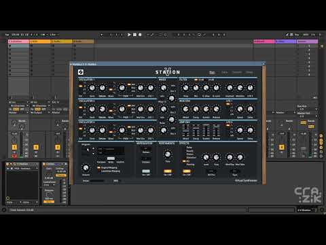Click the Effects Mod Rate knob

tap(240, 157)
